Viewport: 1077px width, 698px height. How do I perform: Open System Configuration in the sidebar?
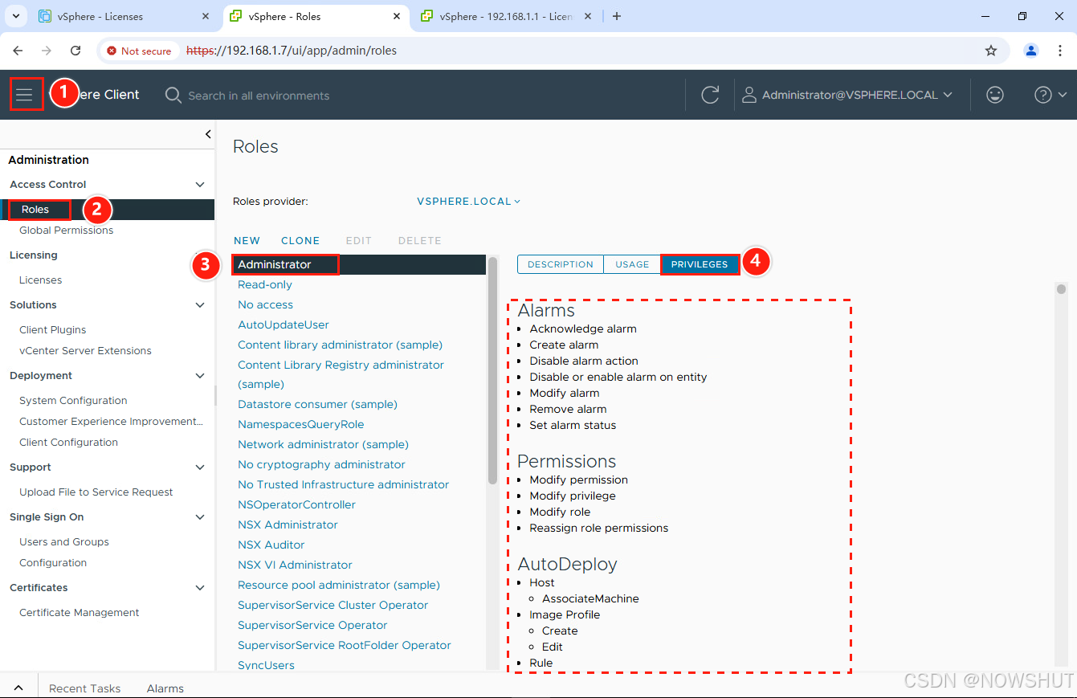pyautogui.click(x=73, y=401)
